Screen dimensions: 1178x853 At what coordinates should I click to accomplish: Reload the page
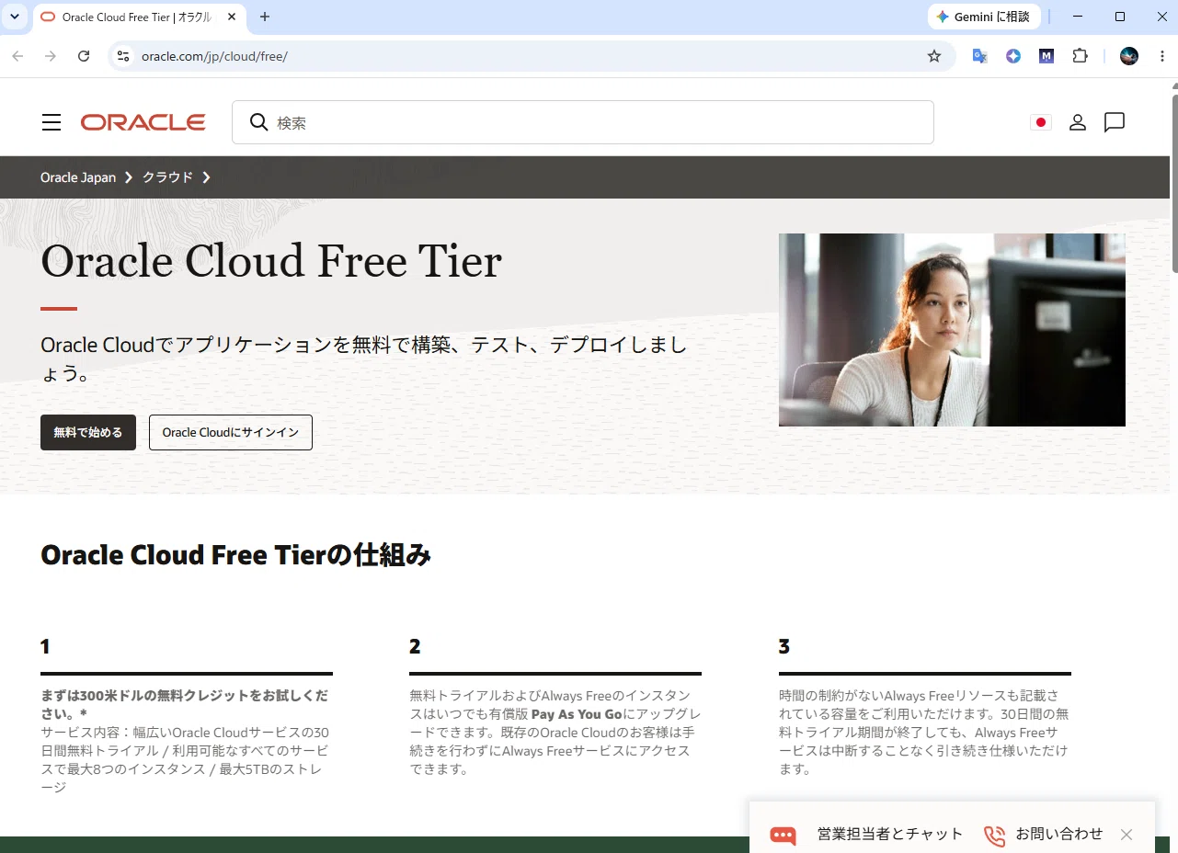coord(84,56)
